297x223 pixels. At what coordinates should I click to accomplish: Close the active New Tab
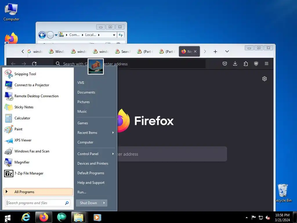(195, 51)
